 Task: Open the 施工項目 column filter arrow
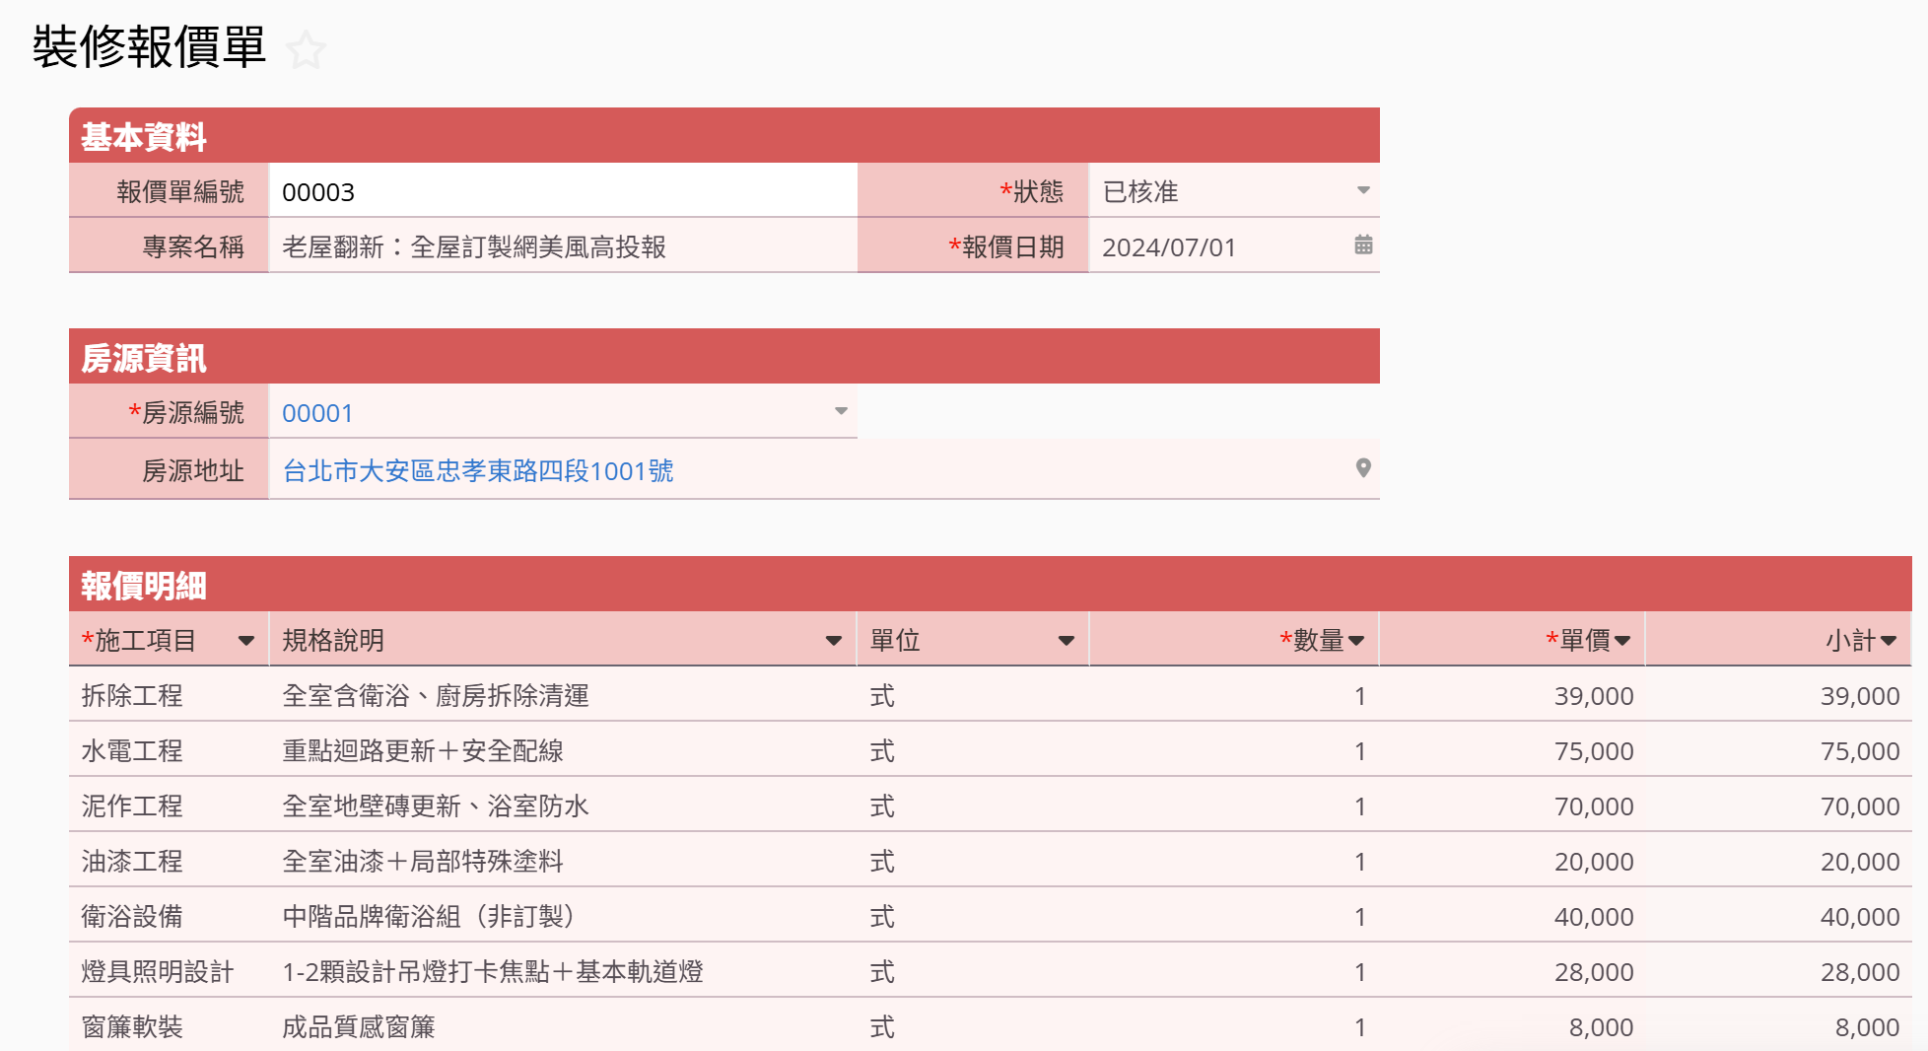(x=246, y=641)
